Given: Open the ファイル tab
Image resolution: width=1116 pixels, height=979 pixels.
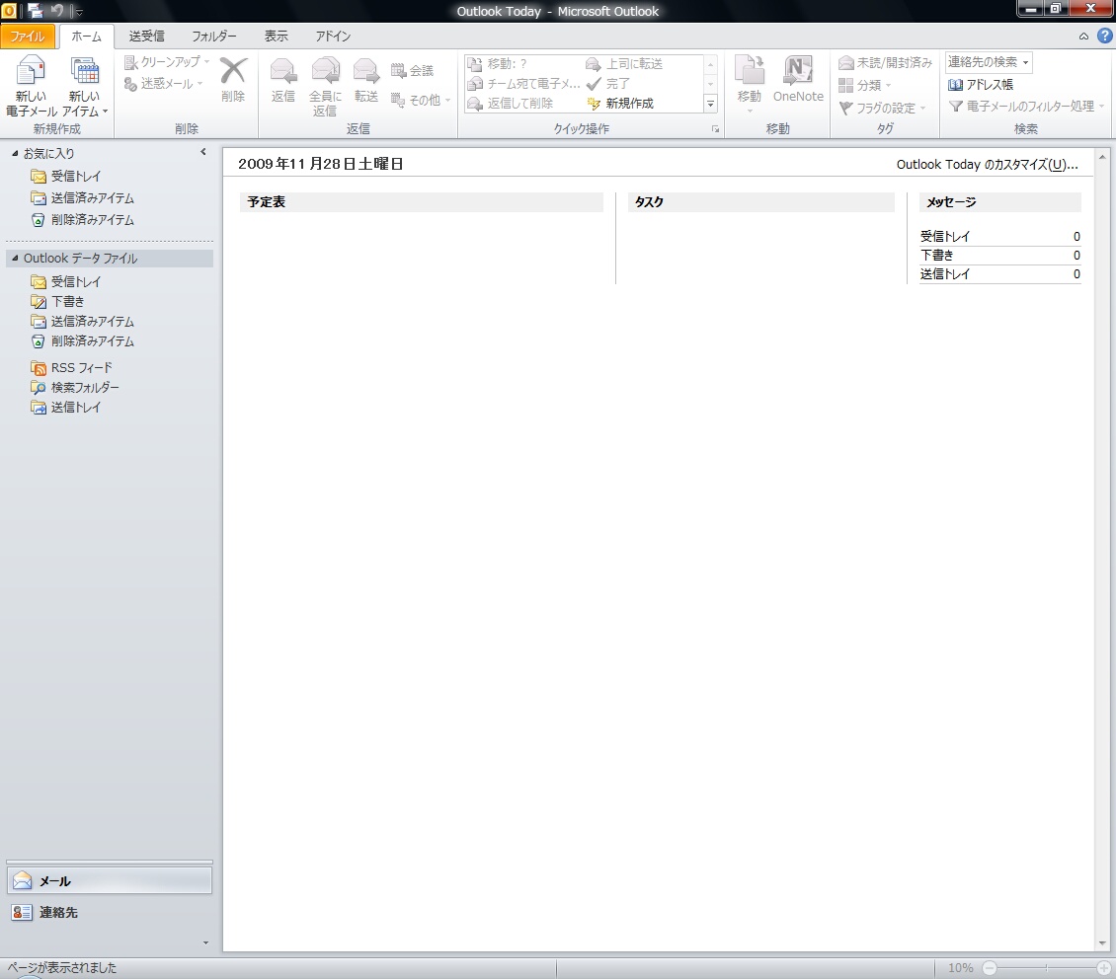Looking at the screenshot, I should [28, 37].
